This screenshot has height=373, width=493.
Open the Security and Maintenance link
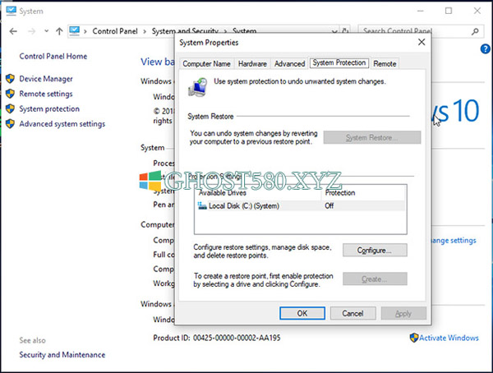(62, 355)
